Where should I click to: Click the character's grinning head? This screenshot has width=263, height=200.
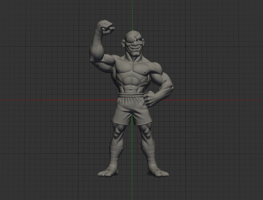pyautogui.click(x=133, y=44)
